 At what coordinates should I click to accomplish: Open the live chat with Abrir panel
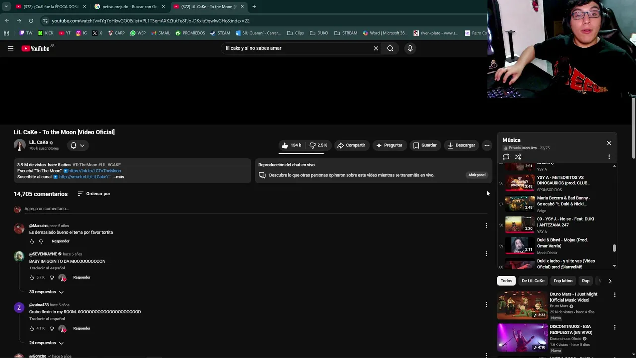click(477, 175)
